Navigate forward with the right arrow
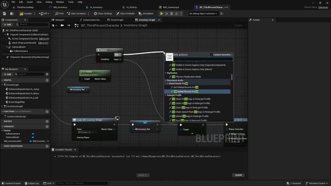The width and height of the screenshot is (331, 186). pyautogui.click(x=69, y=25)
